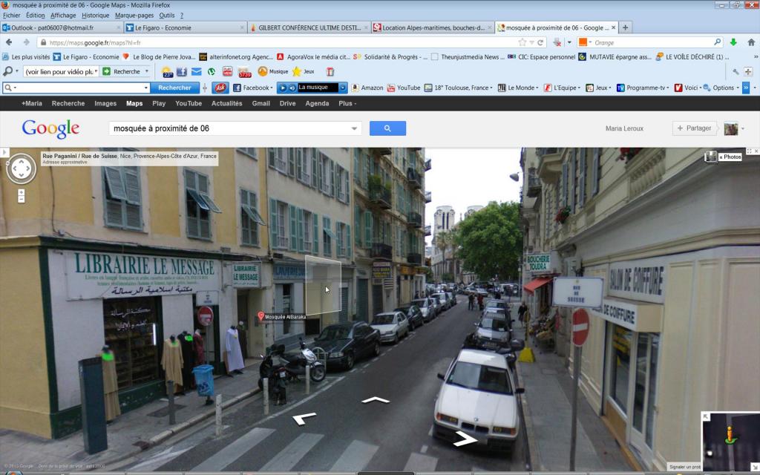The height and width of the screenshot is (475, 760).
Task: Zoom in on Street View with plus
Action: pos(21,192)
